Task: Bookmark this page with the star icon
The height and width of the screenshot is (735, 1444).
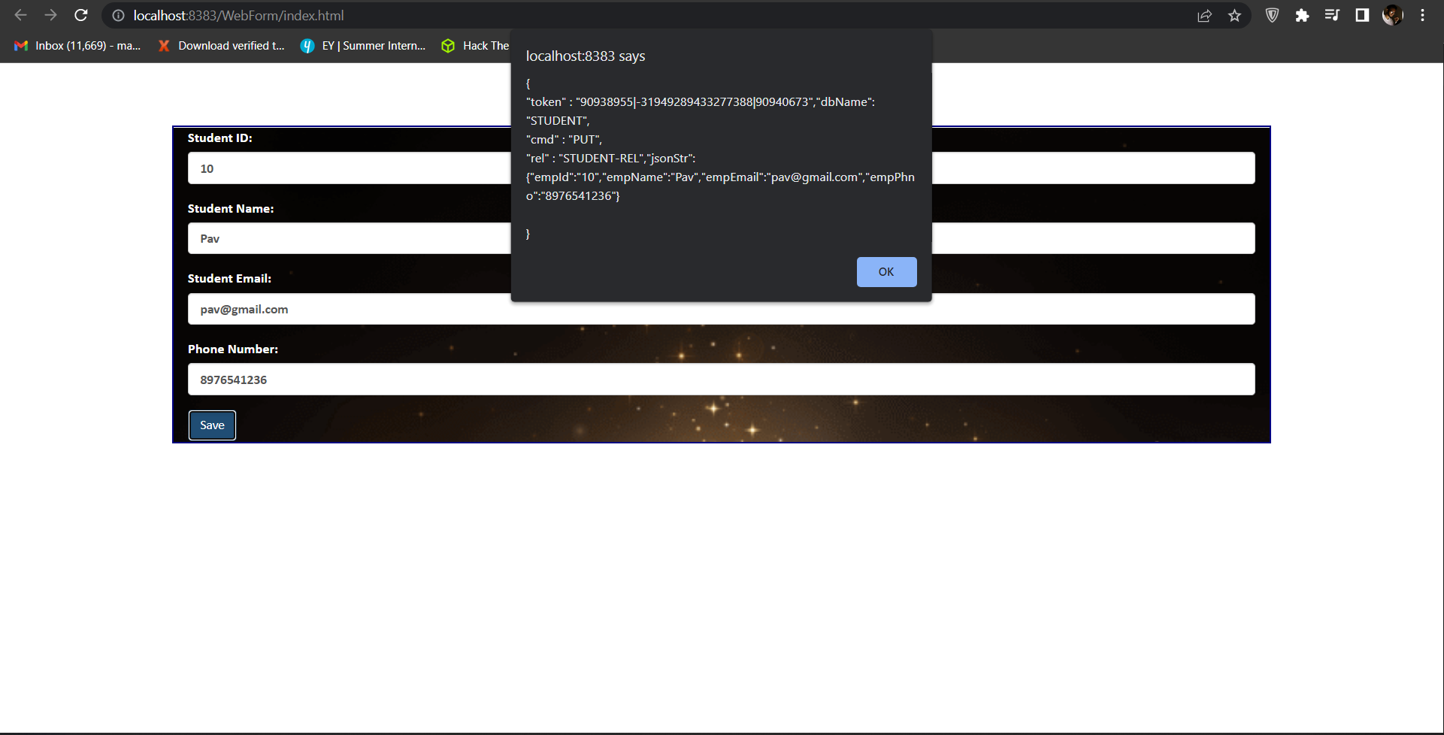Action: coord(1234,15)
